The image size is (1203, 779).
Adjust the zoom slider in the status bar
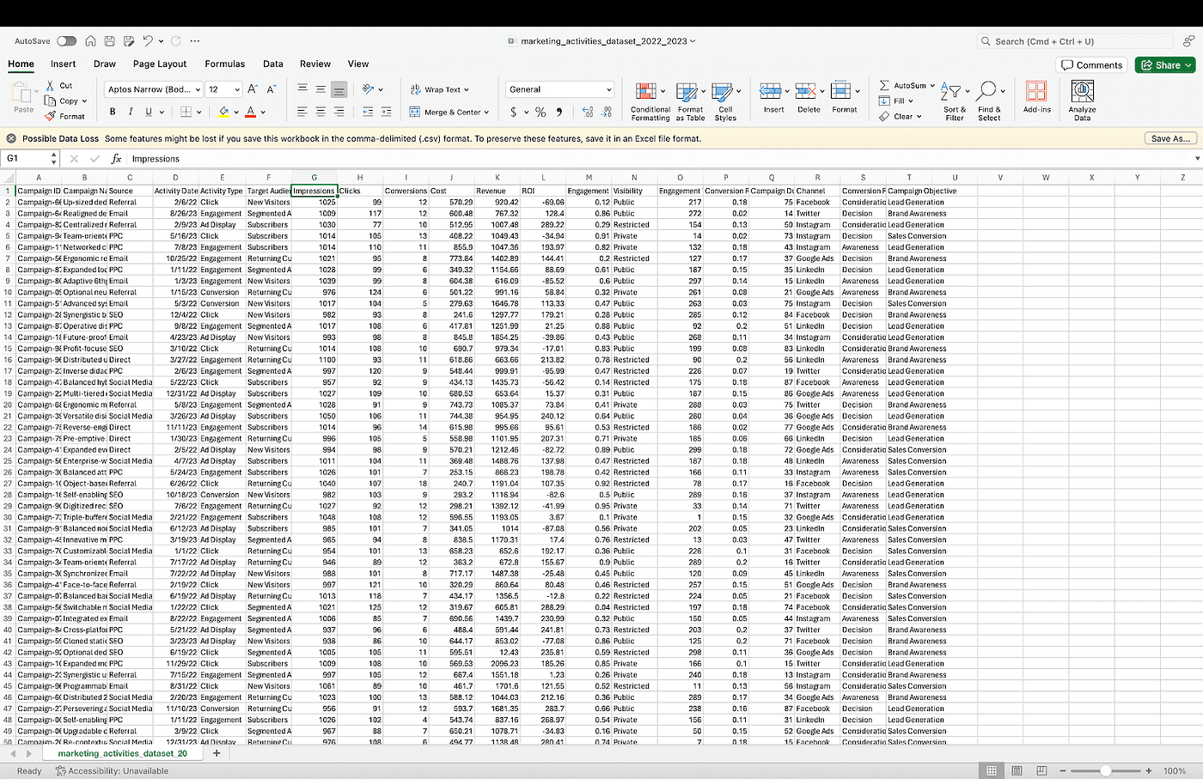click(x=1105, y=770)
